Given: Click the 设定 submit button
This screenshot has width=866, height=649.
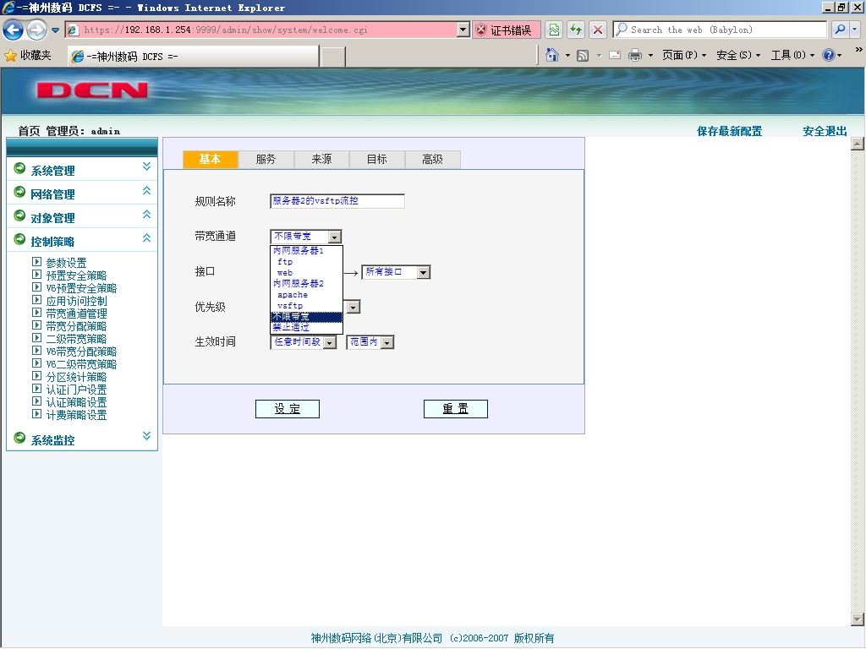Looking at the screenshot, I should [288, 409].
